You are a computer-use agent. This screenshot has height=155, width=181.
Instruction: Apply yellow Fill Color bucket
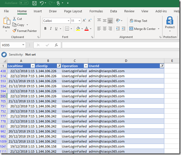(x=78, y=29)
